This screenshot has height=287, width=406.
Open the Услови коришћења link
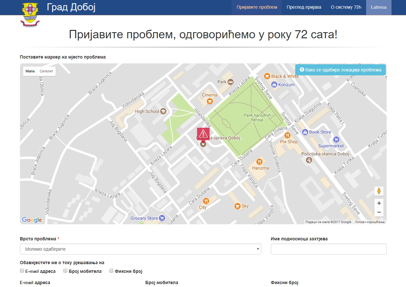tap(370, 222)
